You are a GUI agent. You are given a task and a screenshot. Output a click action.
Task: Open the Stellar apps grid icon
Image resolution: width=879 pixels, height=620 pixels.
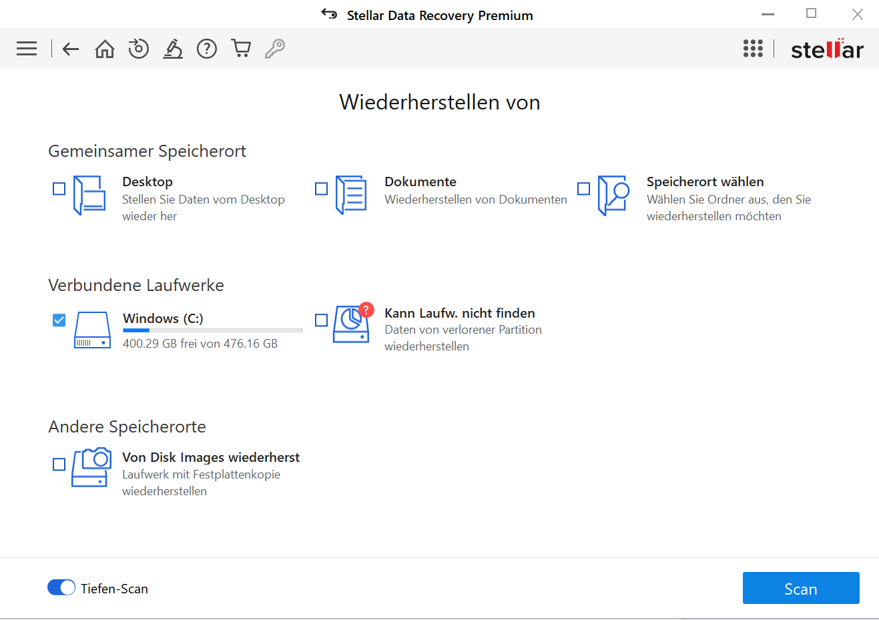point(753,49)
